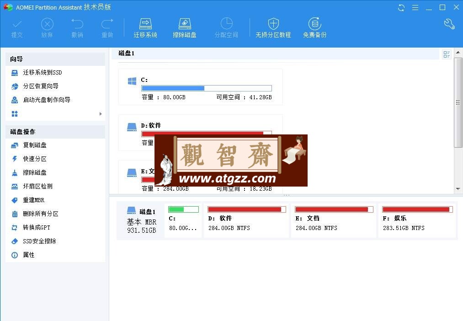Screen dimensions: 463x321
Task: Click the Windows icon on C: card
Action: click(x=132, y=81)
